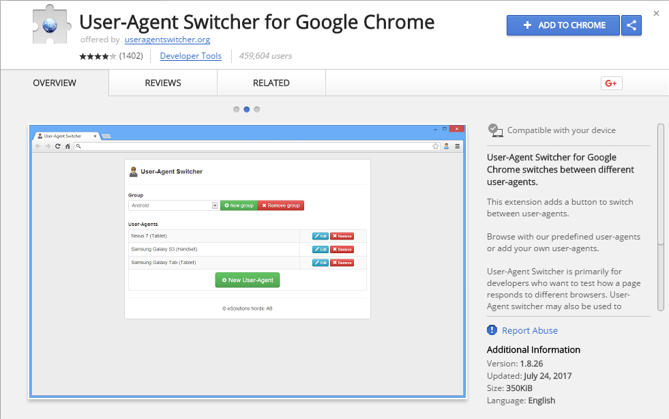
Task: Click the green New User-Agent button
Action: point(248,280)
